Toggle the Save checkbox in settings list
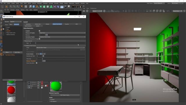The image size is (186, 105). click(x=3, y=29)
